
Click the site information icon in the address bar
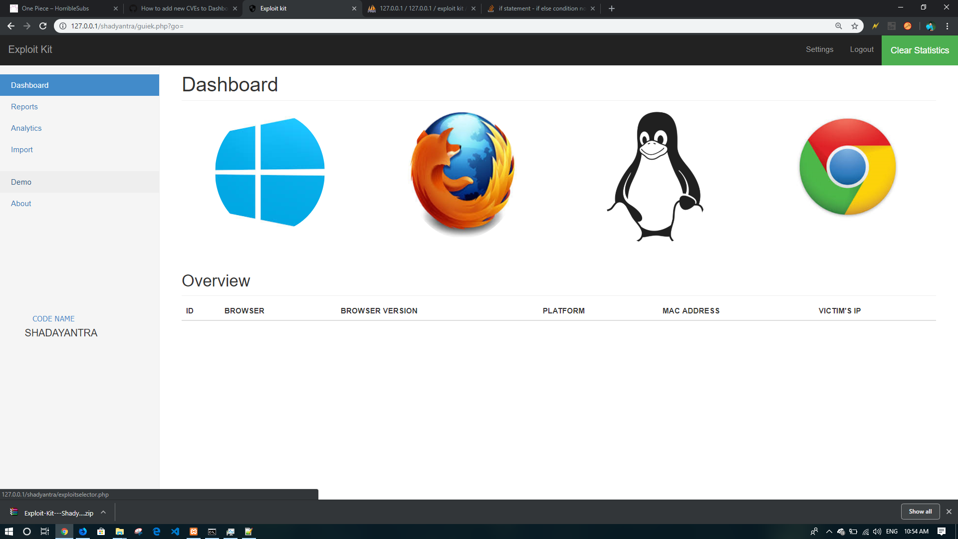coord(63,26)
